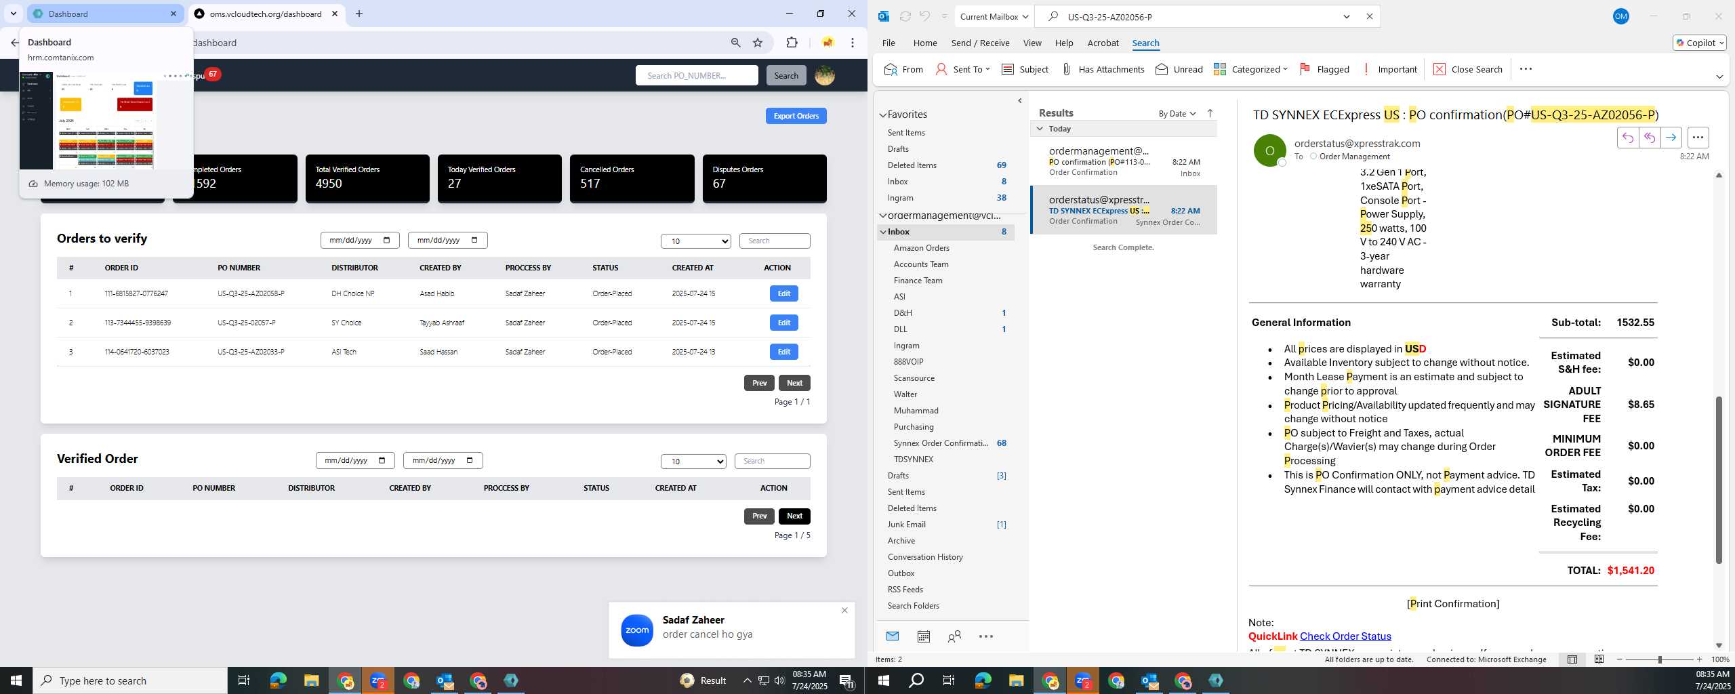The height and width of the screenshot is (694, 1735).
Task: Open the File menu in Outlook
Action: tap(889, 43)
